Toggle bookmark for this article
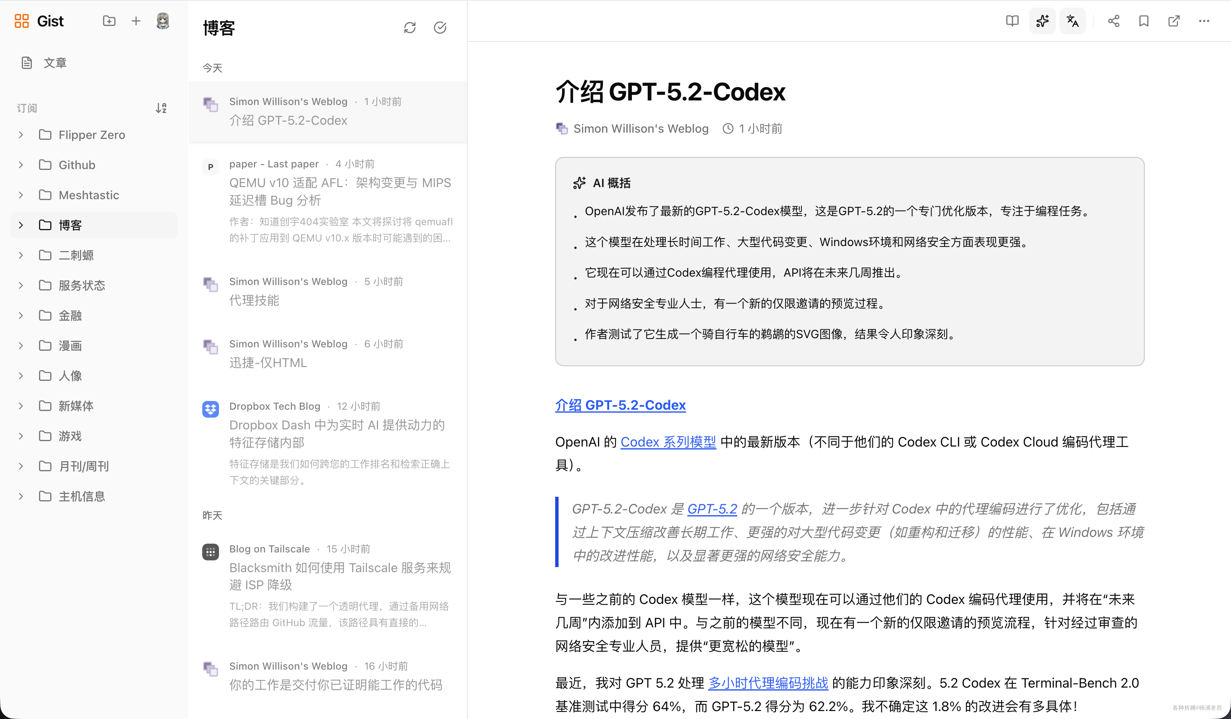Viewport: 1231px width, 719px height. tap(1143, 21)
